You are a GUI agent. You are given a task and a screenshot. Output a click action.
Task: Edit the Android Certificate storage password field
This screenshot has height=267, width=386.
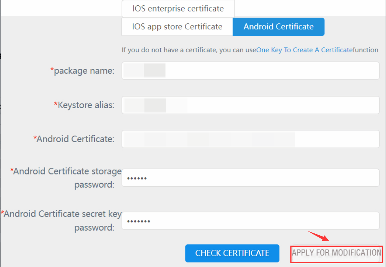click(250, 178)
